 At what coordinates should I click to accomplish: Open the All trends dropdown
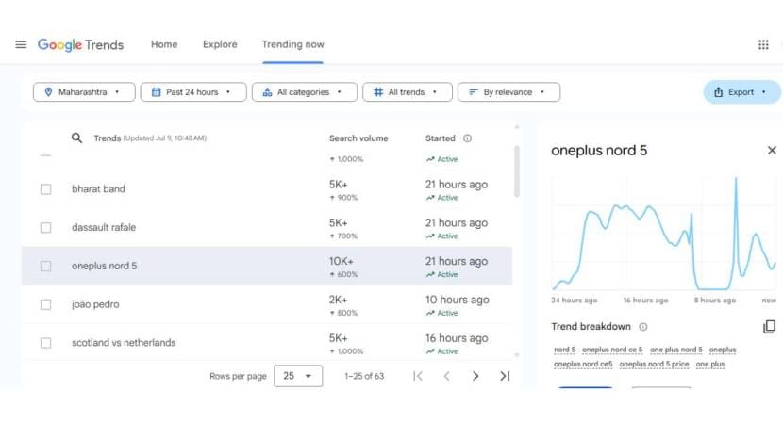pyautogui.click(x=407, y=92)
